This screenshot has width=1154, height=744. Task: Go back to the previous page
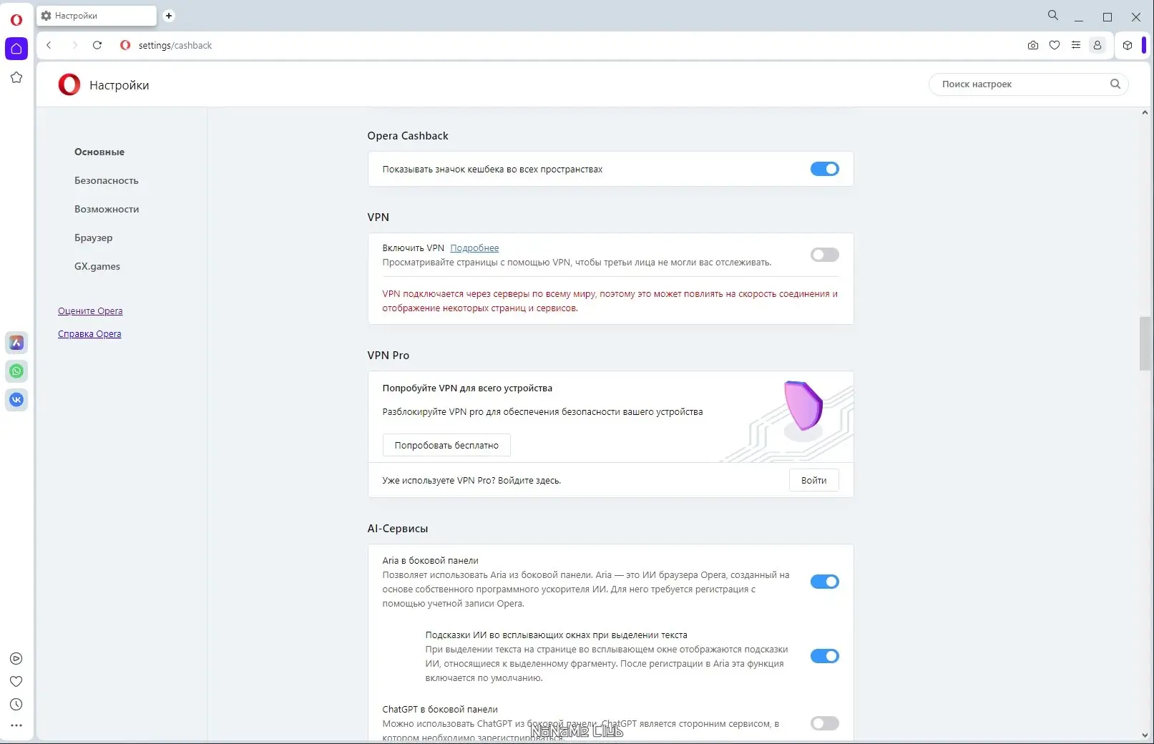pyautogui.click(x=49, y=45)
